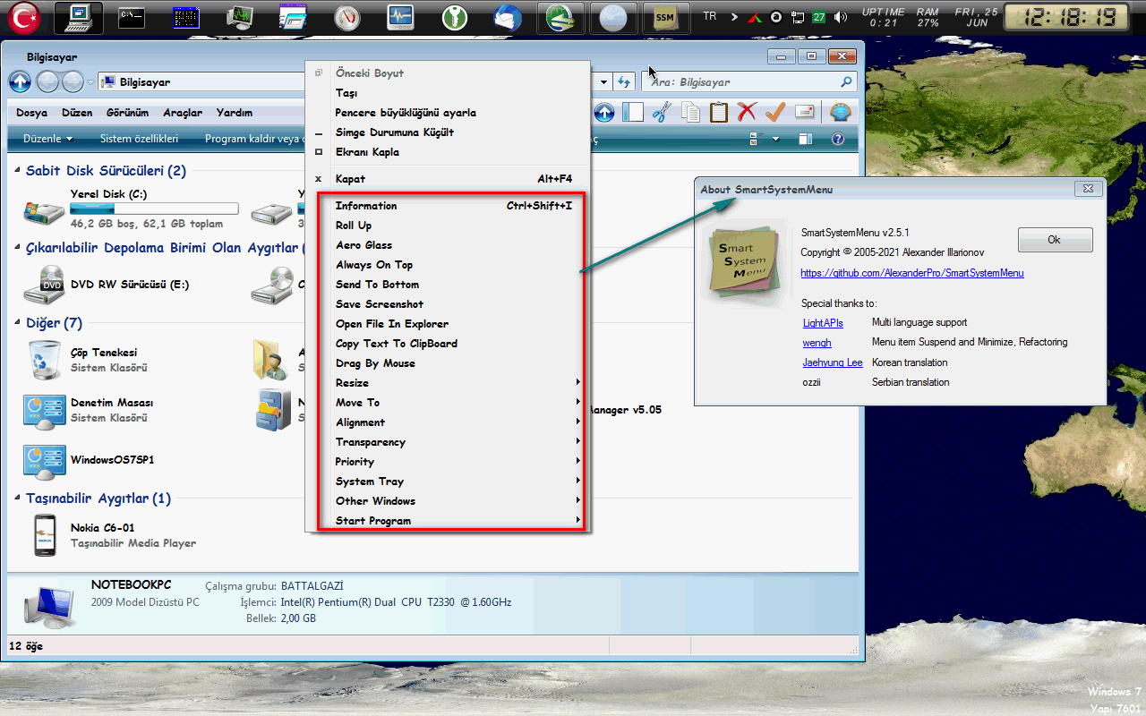Click the volume speaker tray icon
Image resolution: width=1146 pixels, height=716 pixels.
(840, 17)
